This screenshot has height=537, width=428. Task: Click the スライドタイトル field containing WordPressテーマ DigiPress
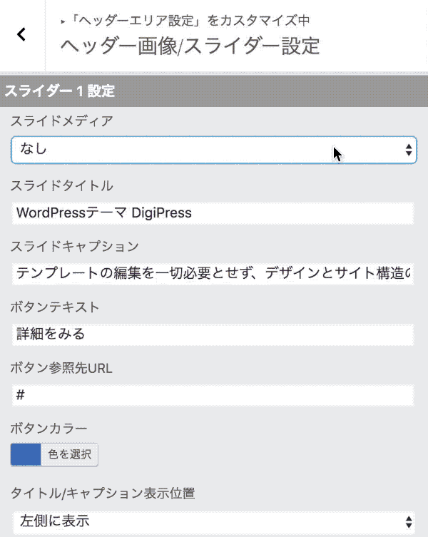pyautogui.click(x=213, y=213)
